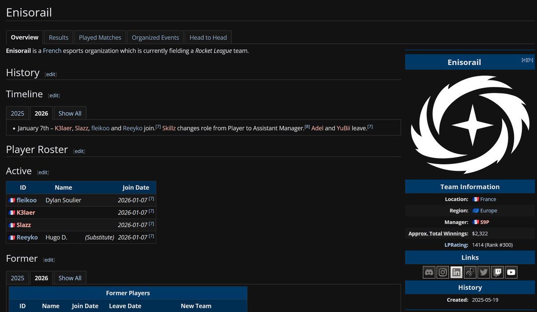The image size is (537, 312).
Task: Open the TikTok link icon
Action: [470, 272]
